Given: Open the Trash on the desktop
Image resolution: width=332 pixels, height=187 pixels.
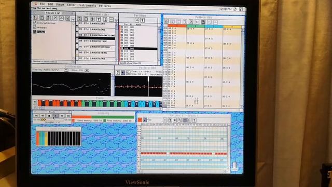Looking at the screenshot, I should tap(234, 166).
